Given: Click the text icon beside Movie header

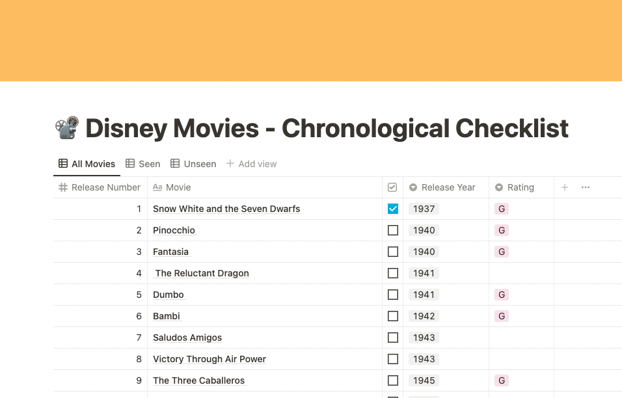Looking at the screenshot, I should click(157, 187).
